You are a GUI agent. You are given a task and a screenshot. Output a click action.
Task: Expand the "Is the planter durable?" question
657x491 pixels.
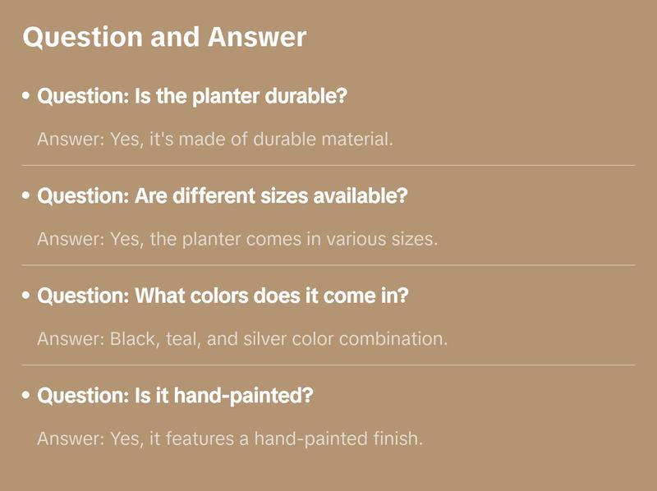point(193,96)
